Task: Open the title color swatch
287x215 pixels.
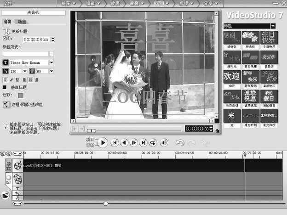Action: click(x=21, y=96)
